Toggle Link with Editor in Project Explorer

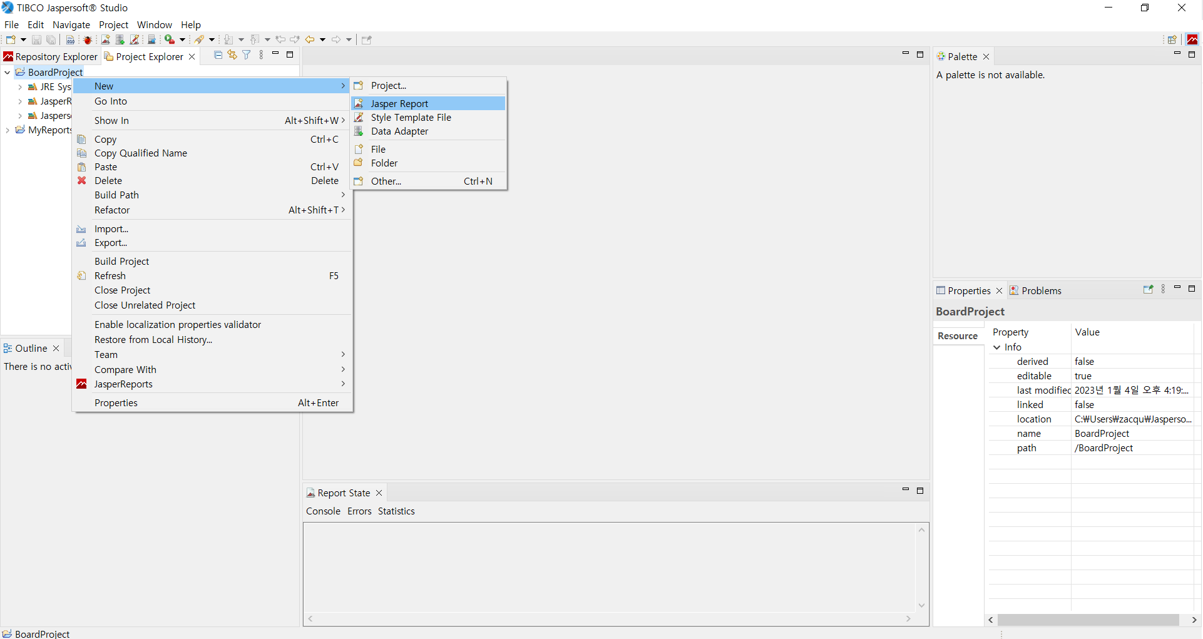[232, 55]
